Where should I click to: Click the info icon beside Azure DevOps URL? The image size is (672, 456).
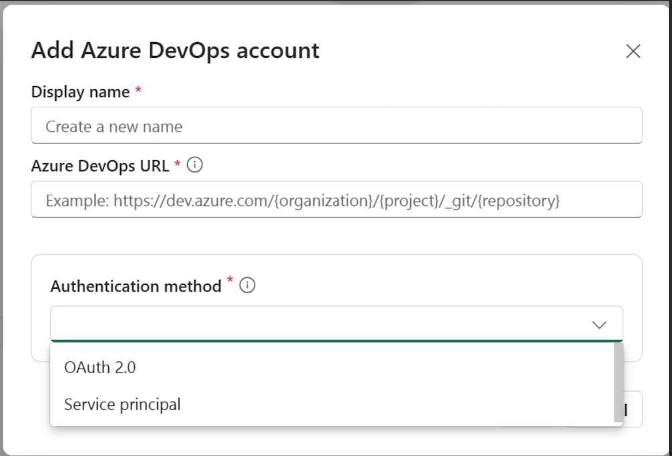pyautogui.click(x=194, y=165)
